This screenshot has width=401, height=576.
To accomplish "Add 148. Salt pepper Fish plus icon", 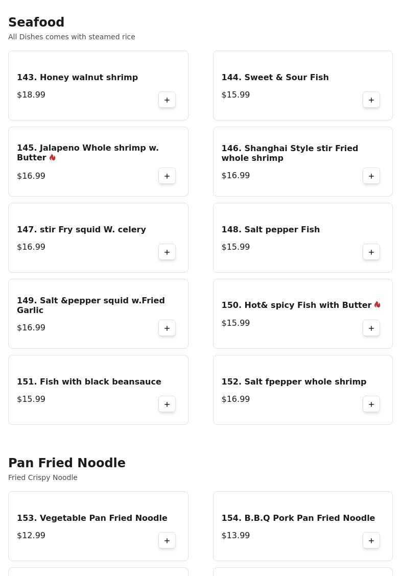I will pos(371,252).
